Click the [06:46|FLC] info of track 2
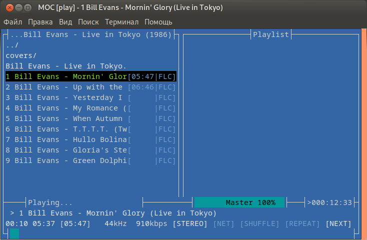The image size is (367, 240). coord(151,87)
